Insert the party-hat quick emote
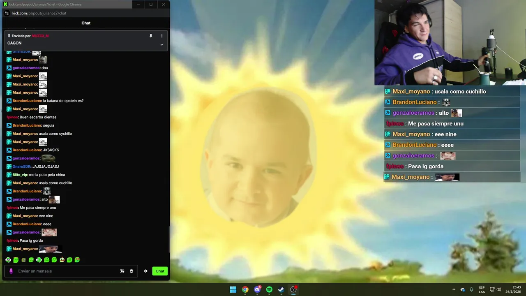This screenshot has height=296, width=526. pos(62,260)
